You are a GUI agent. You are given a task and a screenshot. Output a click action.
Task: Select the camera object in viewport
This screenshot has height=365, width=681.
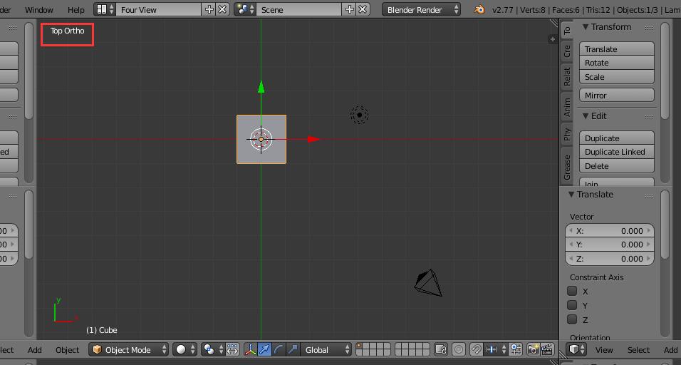point(428,283)
